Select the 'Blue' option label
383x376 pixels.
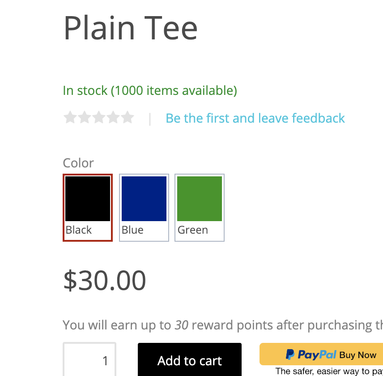tap(132, 230)
